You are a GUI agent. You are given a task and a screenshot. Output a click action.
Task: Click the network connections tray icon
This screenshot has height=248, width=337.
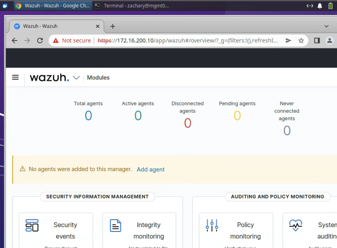click(310, 6)
